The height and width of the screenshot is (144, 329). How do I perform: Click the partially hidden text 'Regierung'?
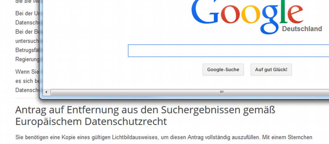(27, 59)
